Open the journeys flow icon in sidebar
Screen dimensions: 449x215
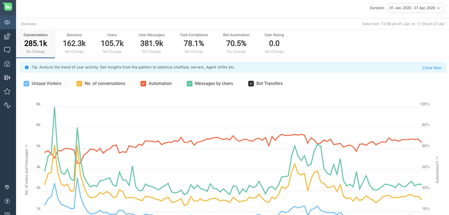[x=7, y=105]
